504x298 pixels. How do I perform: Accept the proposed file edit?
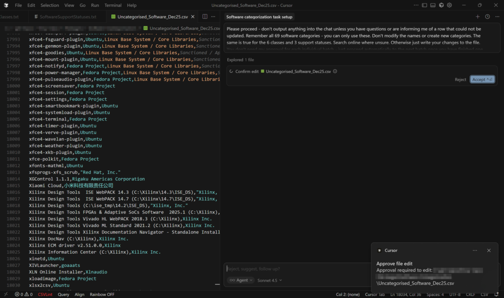pos(482,79)
